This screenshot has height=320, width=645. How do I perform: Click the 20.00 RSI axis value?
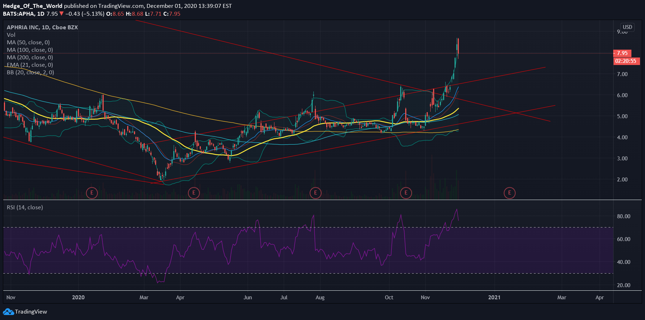(x=624, y=285)
